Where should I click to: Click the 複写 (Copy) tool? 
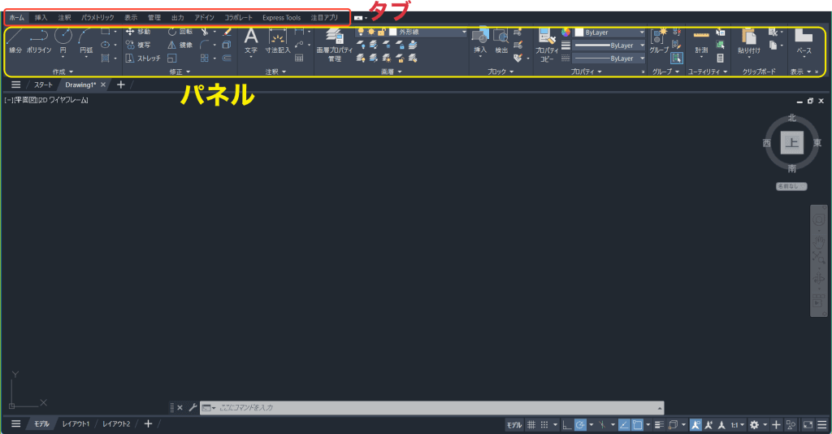[x=138, y=45]
